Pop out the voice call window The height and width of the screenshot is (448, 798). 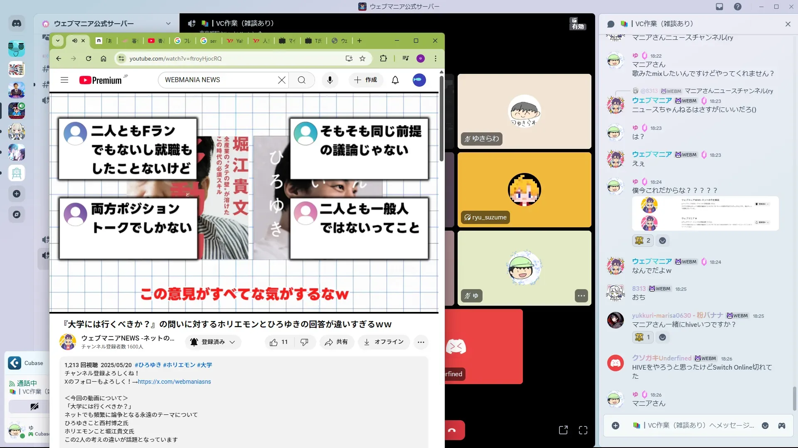(563, 430)
